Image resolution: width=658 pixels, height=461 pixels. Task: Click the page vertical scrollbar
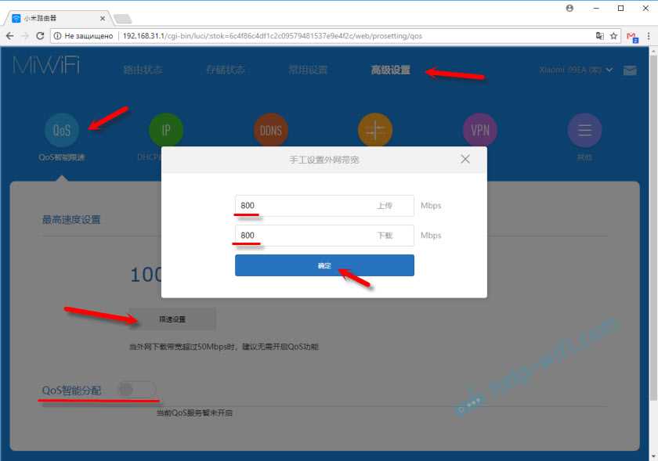tap(653, 226)
